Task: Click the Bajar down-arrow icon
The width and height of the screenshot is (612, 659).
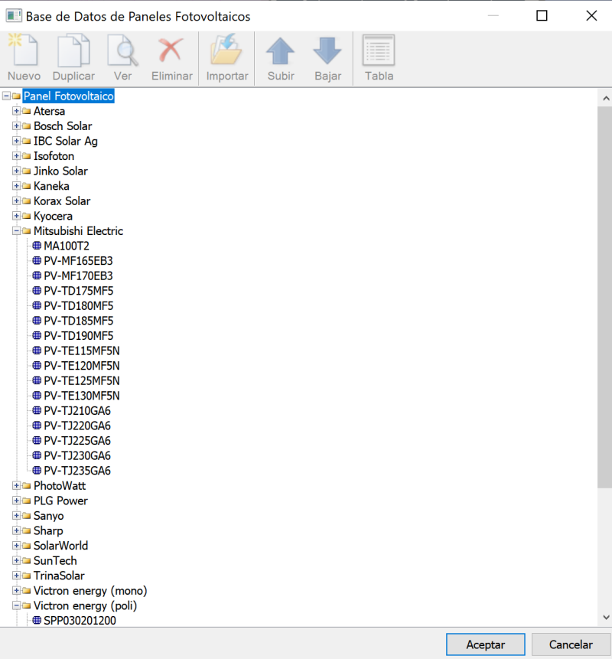Action: pos(327,51)
